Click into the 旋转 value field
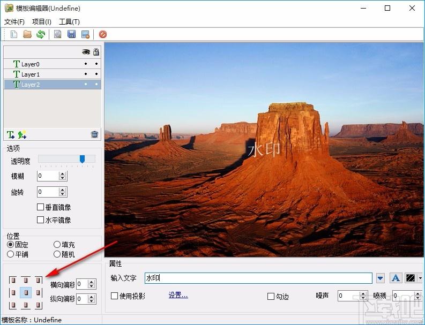The image size is (425, 325). click(48, 192)
